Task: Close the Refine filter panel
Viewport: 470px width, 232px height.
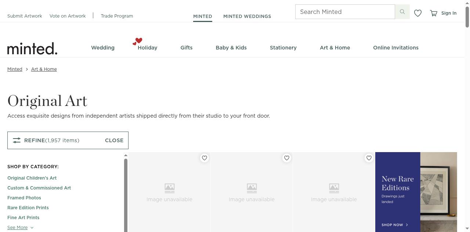Action: 114,140
